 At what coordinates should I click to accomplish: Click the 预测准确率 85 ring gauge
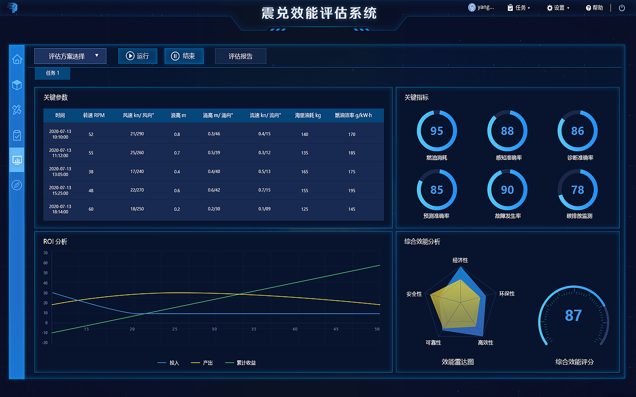(437, 190)
